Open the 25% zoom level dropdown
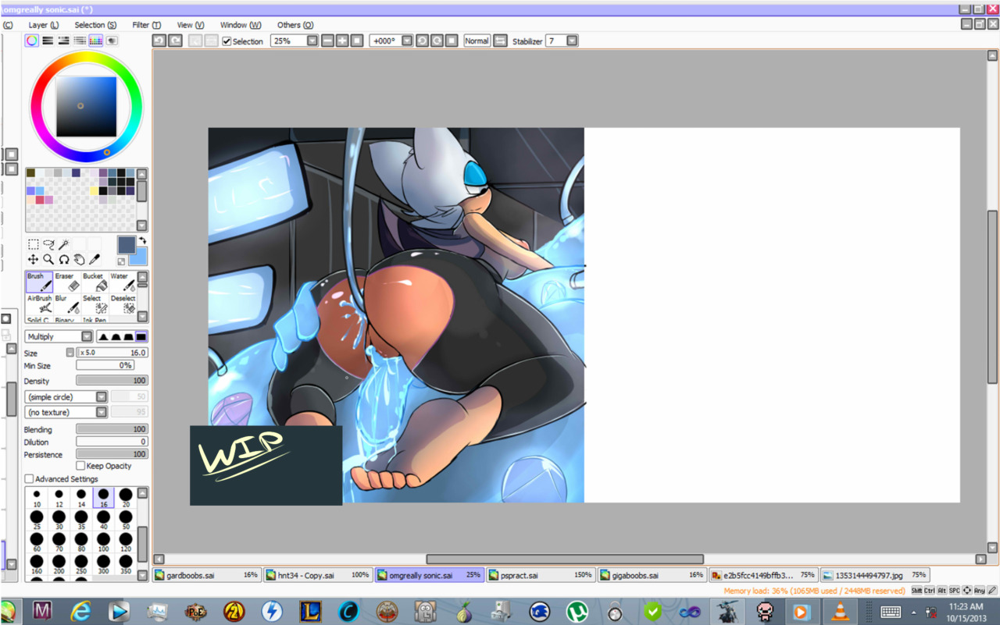Image resolution: width=1000 pixels, height=625 pixels. click(x=312, y=41)
